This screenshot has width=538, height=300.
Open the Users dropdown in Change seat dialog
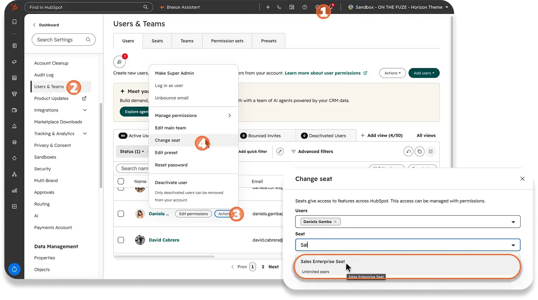pyautogui.click(x=408, y=222)
